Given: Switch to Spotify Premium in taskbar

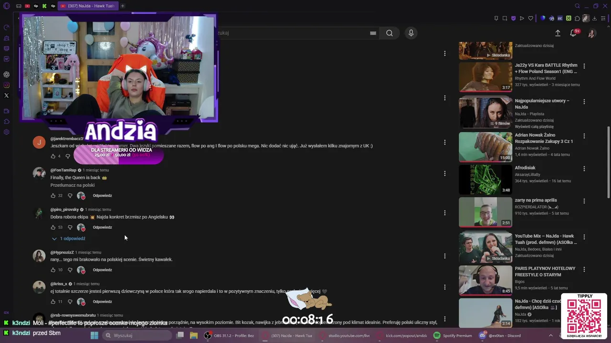Looking at the screenshot, I should [x=453, y=335].
